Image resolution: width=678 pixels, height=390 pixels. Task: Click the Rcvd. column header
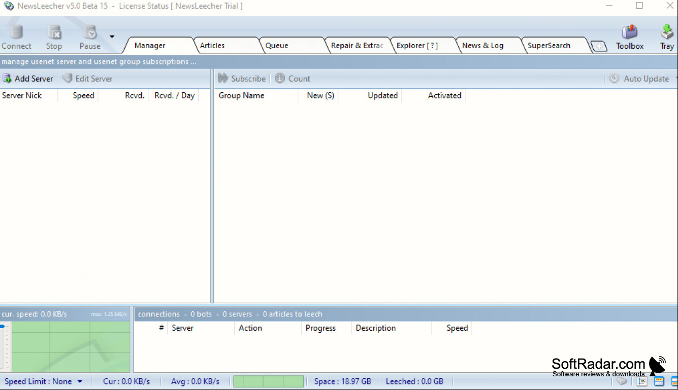pyautogui.click(x=123, y=95)
